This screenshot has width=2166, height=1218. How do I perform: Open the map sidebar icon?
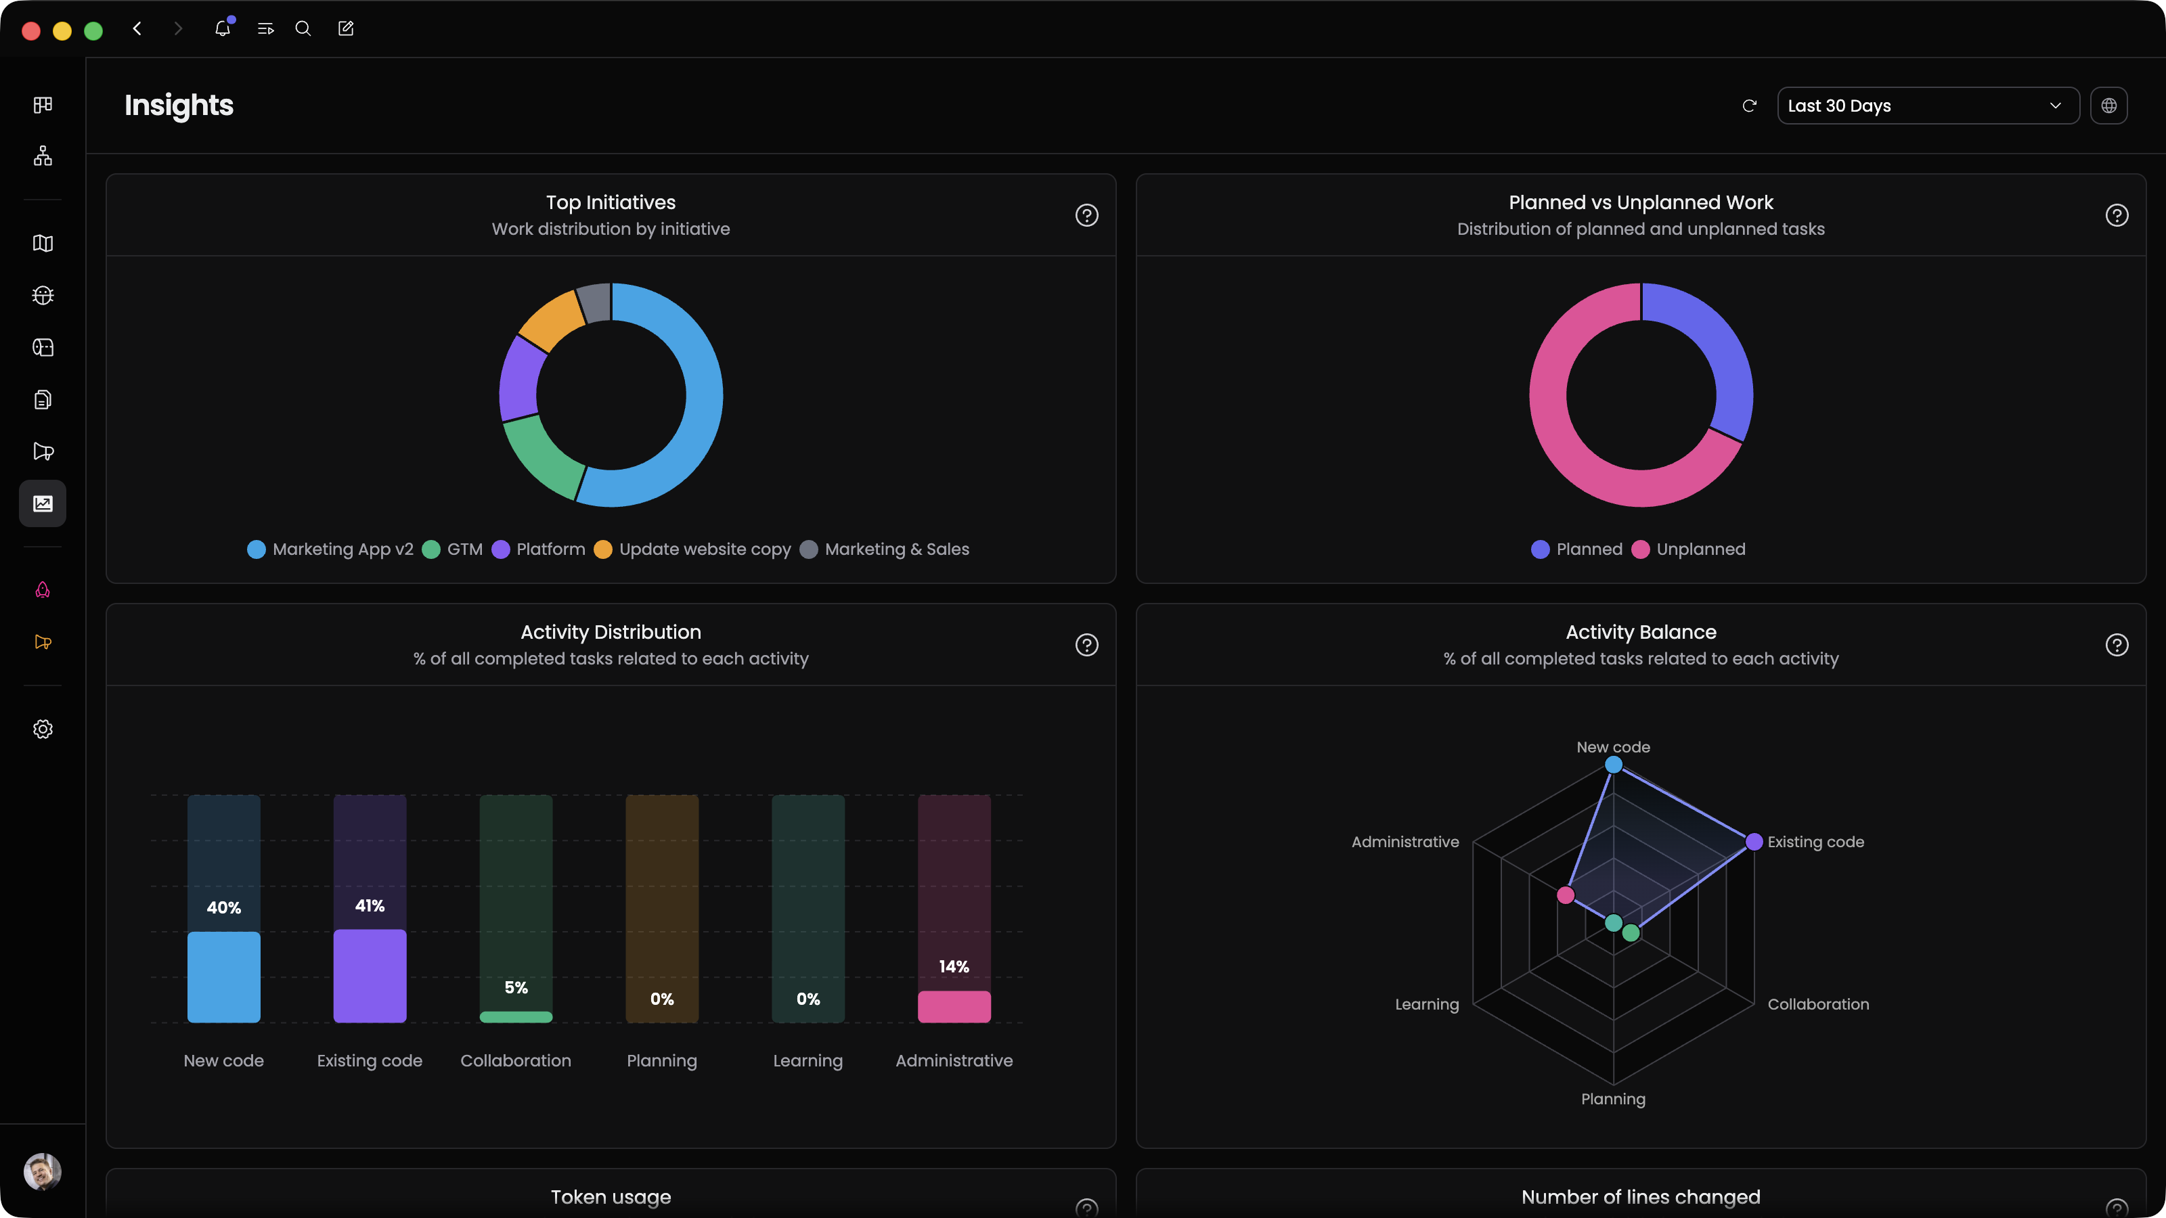tap(43, 243)
